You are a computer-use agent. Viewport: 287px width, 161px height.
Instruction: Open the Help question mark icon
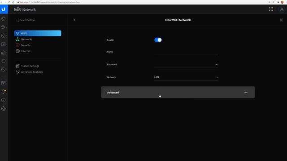click(3, 100)
